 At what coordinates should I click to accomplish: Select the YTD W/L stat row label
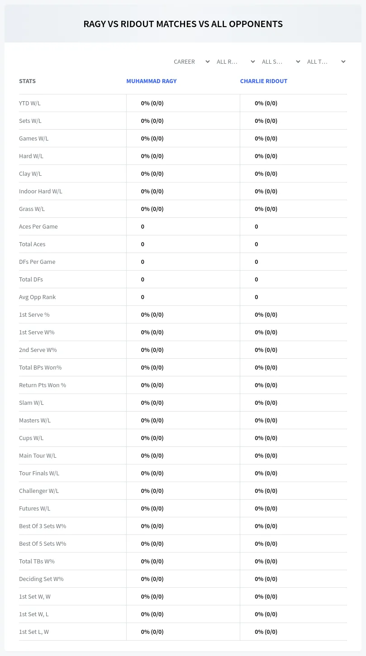tap(30, 103)
